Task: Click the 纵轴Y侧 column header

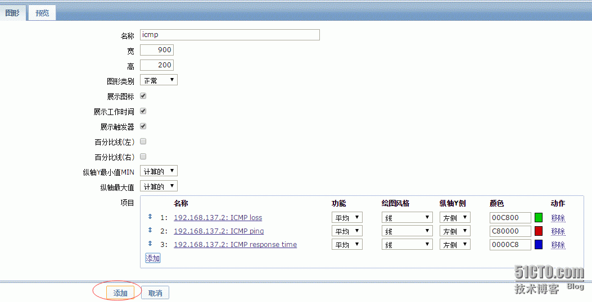Action: tap(453, 203)
